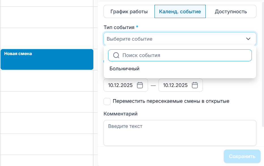
Task: Open the 'Новая смена' shift block
Action: tap(47, 59)
